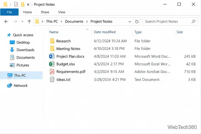Sort by the Size column header

pyautogui.click(x=180, y=32)
